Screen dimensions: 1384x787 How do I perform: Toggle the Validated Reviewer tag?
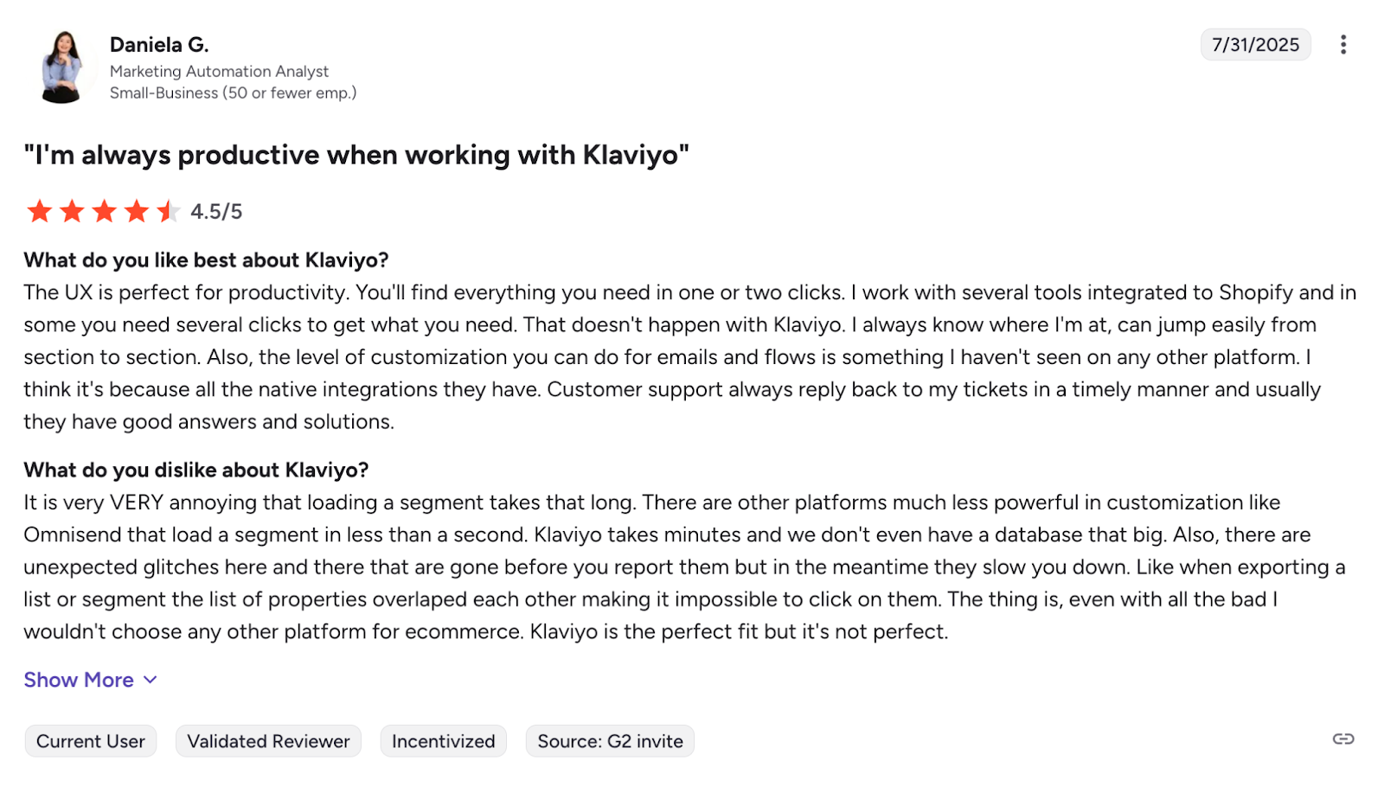pyautogui.click(x=268, y=740)
